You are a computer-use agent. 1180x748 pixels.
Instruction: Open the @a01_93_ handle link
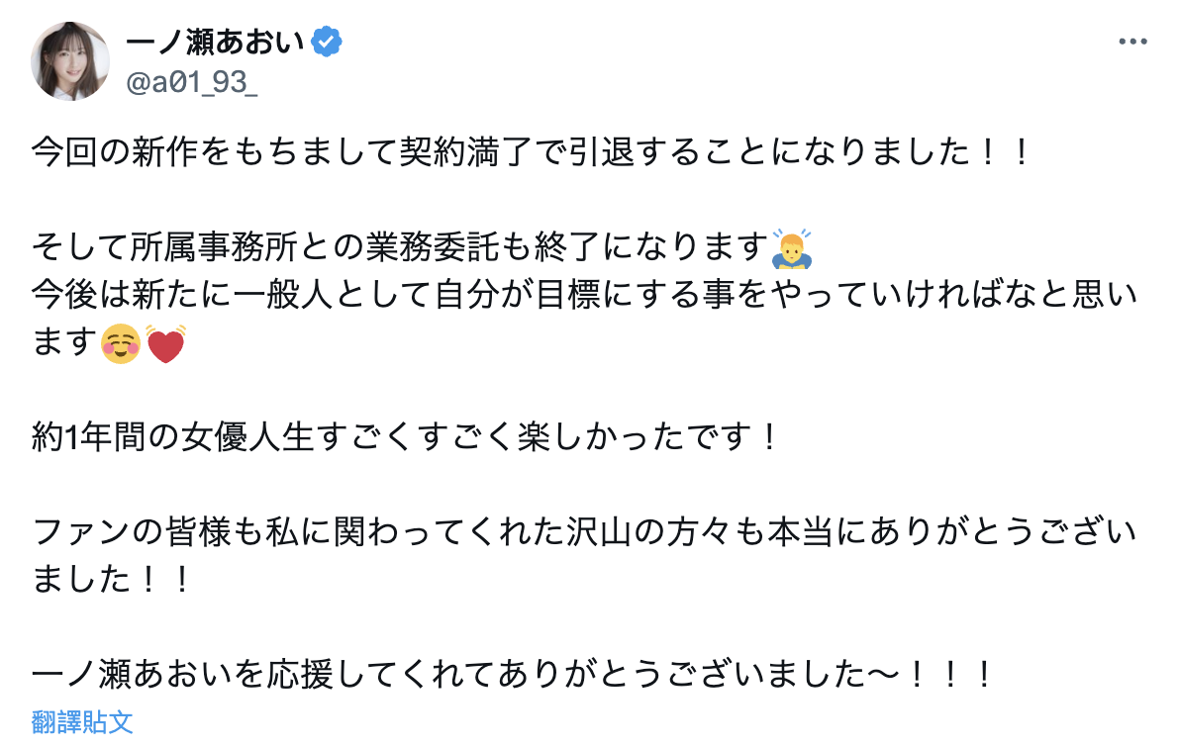point(191,84)
